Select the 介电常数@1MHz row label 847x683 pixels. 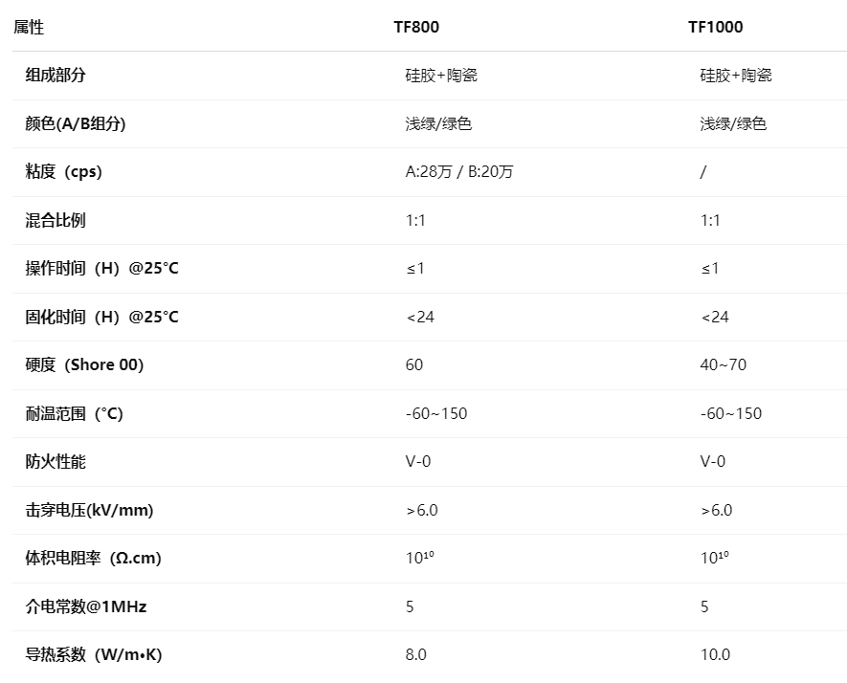pos(86,606)
